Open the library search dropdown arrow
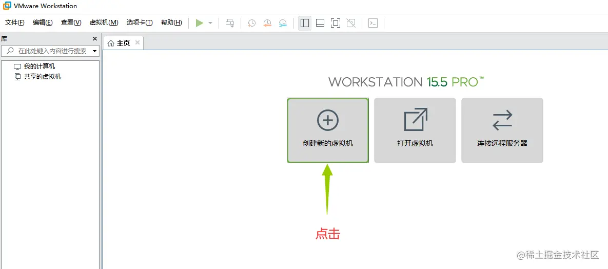 94,51
